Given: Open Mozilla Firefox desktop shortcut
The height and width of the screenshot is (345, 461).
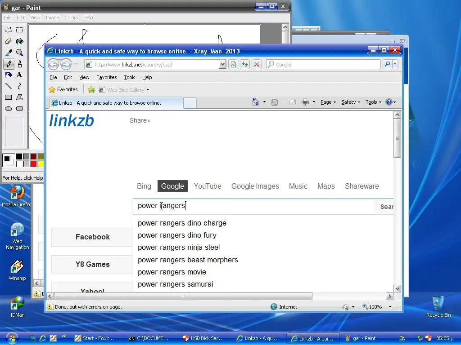Looking at the screenshot, I should (x=17, y=196).
